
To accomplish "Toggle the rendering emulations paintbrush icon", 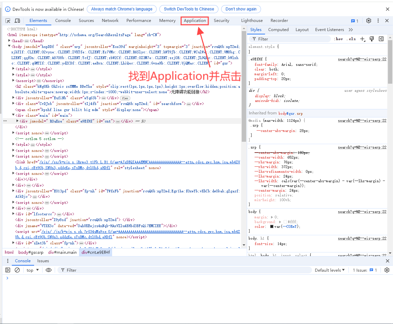I will (x=372, y=39).
